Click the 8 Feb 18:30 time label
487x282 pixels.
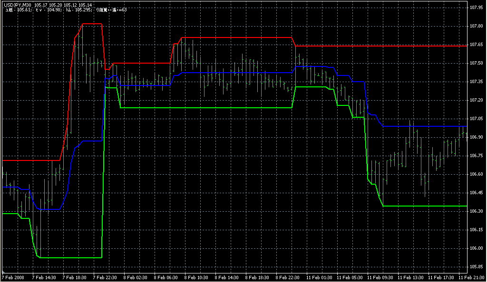[257, 278]
